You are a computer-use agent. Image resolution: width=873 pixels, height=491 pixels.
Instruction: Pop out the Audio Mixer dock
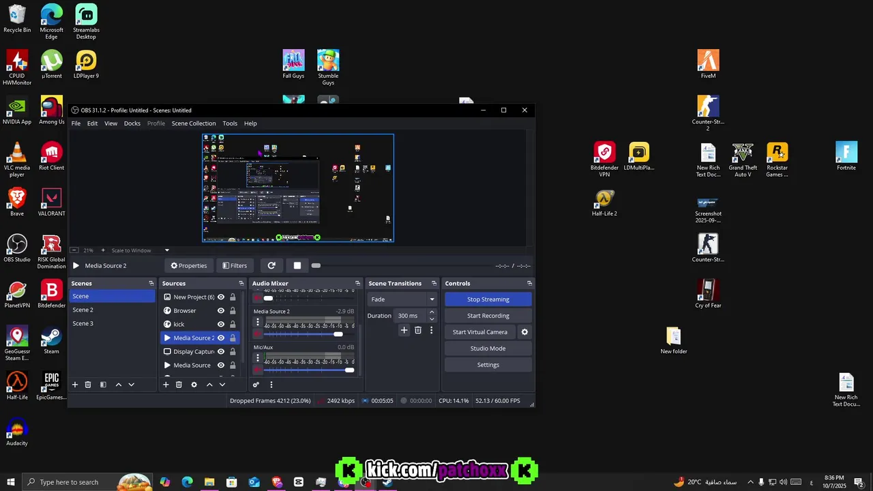357,283
